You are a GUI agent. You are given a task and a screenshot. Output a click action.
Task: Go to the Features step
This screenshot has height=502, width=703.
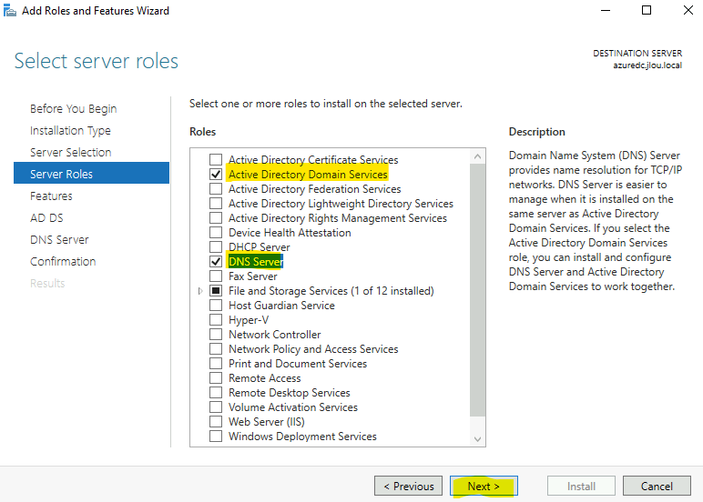[x=51, y=196]
